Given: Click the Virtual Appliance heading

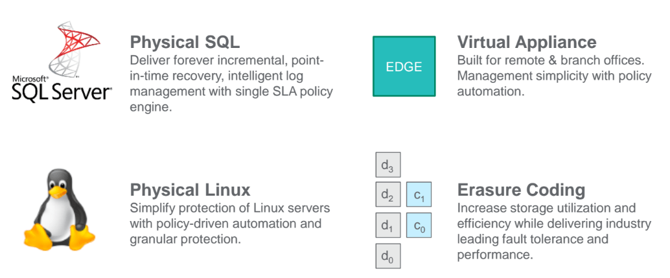Looking at the screenshot, I should [x=527, y=42].
